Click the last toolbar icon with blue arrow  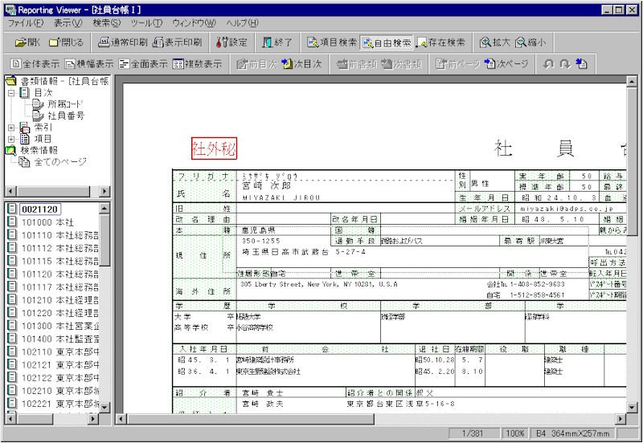click(x=581, y=64)
